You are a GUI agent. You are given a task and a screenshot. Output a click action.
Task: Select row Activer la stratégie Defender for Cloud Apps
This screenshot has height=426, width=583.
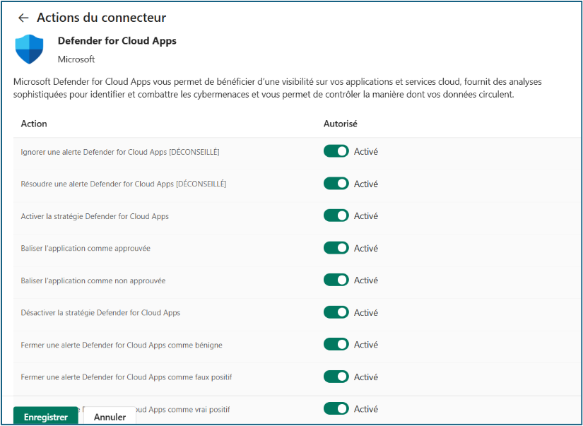[95, 216]
